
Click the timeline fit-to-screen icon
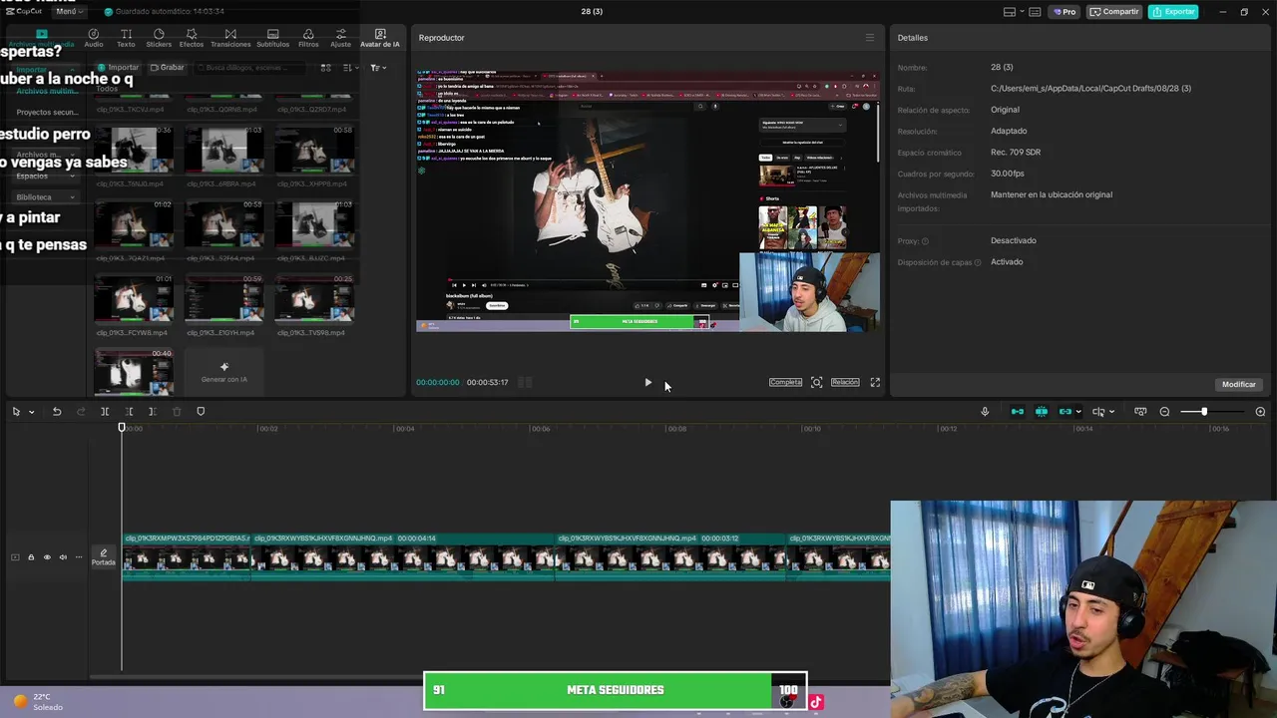tap(1140, 412)
